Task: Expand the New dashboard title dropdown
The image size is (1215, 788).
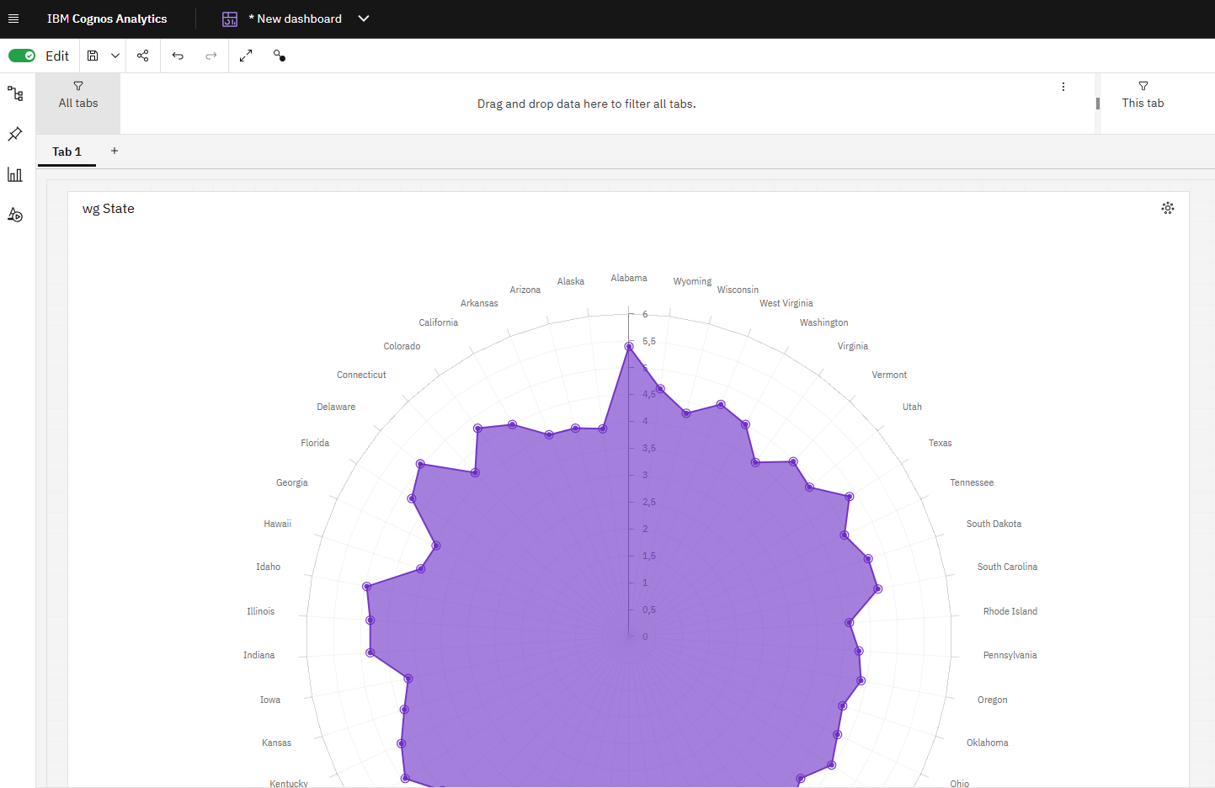Action: (364, 19)
